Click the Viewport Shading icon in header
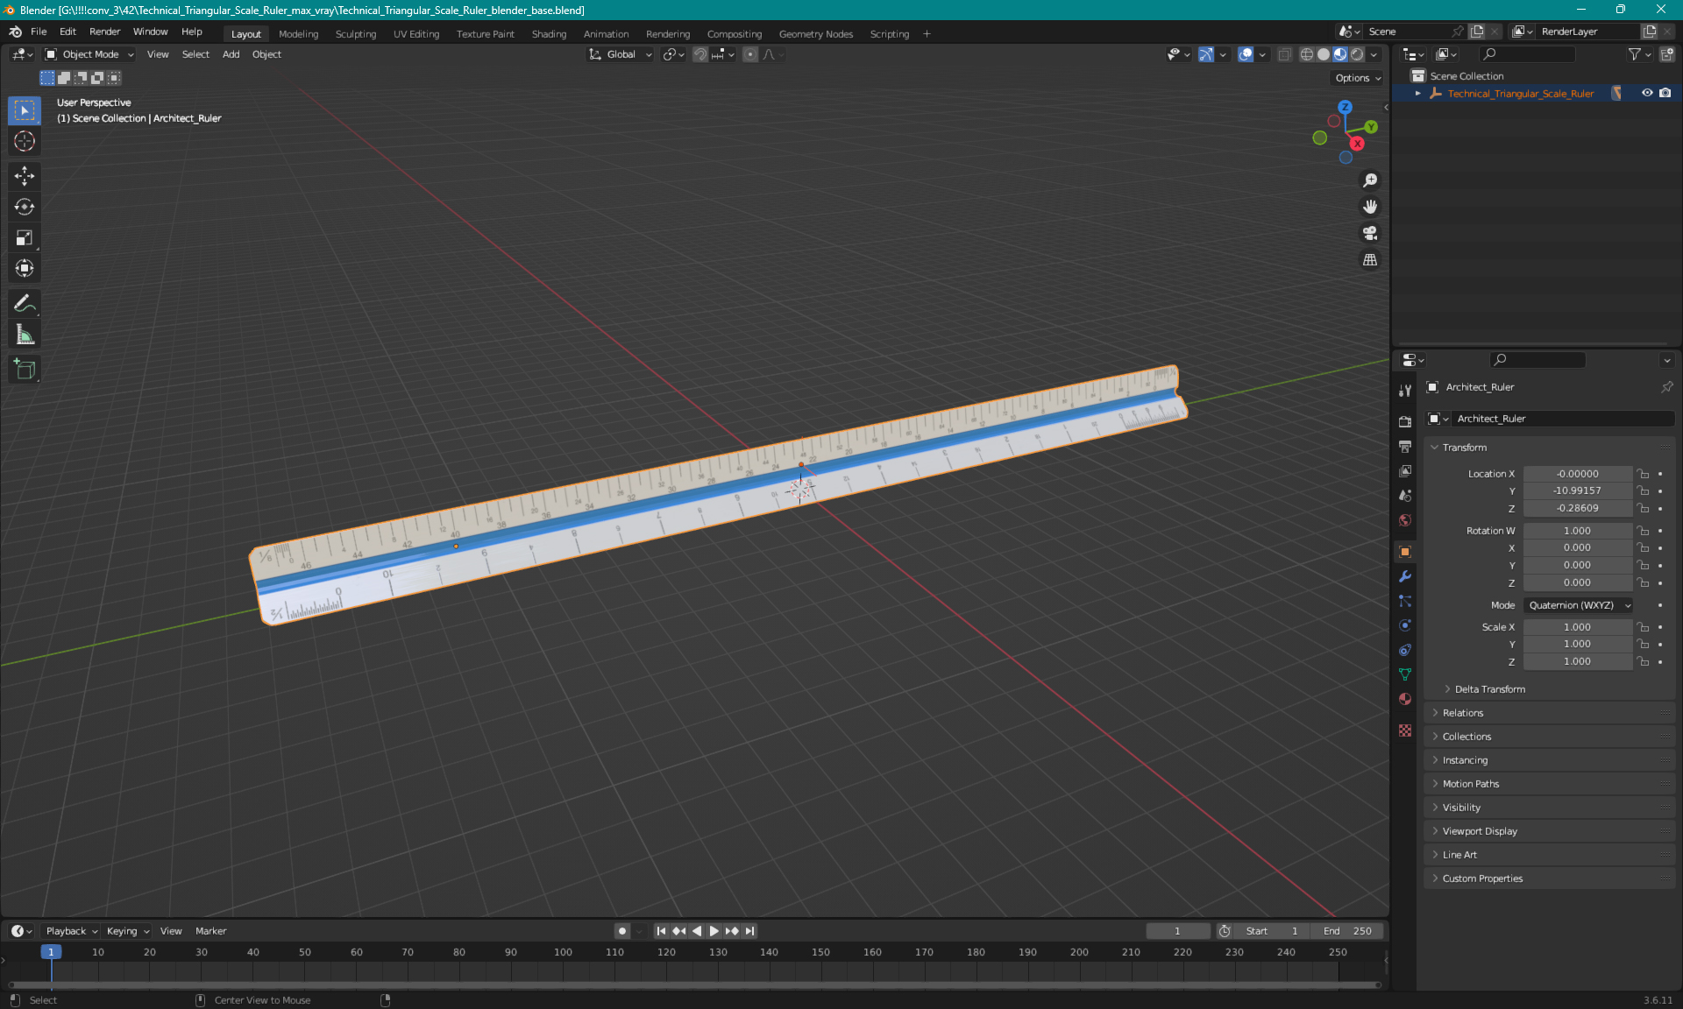 1338,54
